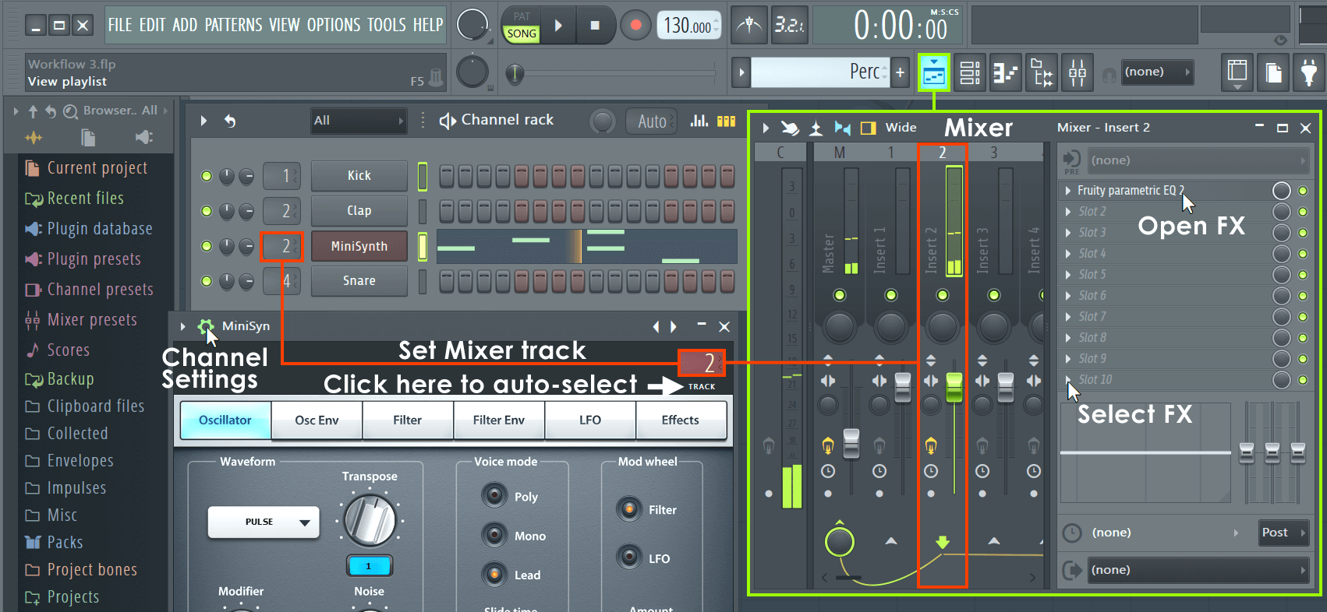Viewport: 1327px width, 612px height.
Task: Click the Record button
Action: tap(635, 26)
